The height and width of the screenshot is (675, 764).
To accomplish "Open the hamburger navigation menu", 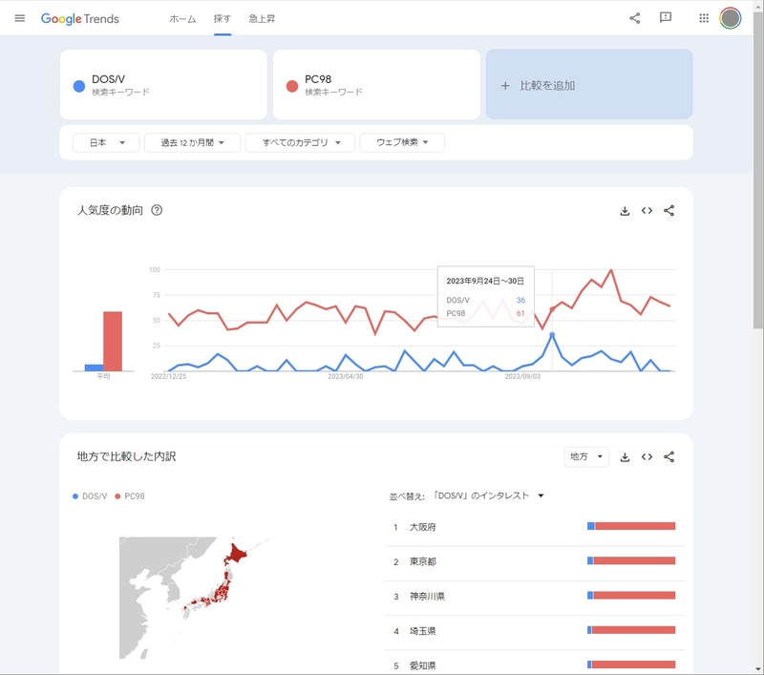I will click(20, 17).
